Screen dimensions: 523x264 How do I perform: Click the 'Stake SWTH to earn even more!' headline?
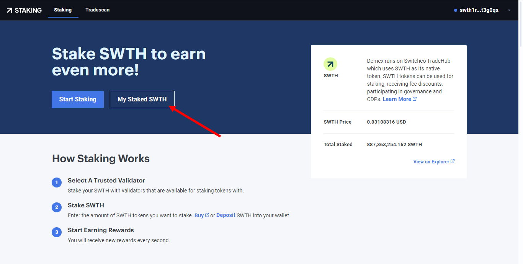129,62
